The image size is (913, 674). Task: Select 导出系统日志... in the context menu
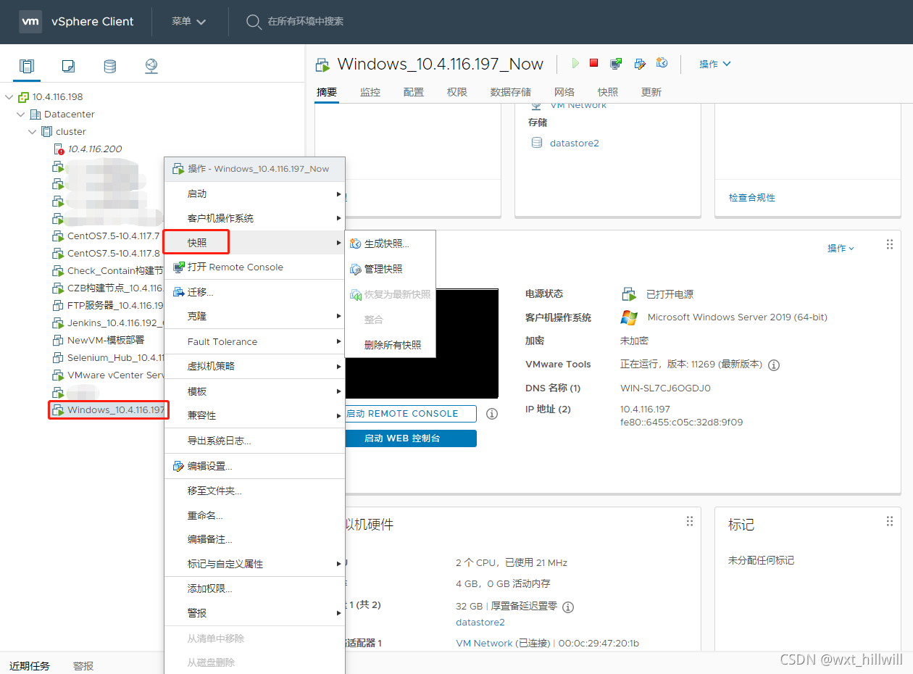coord(255,441)
